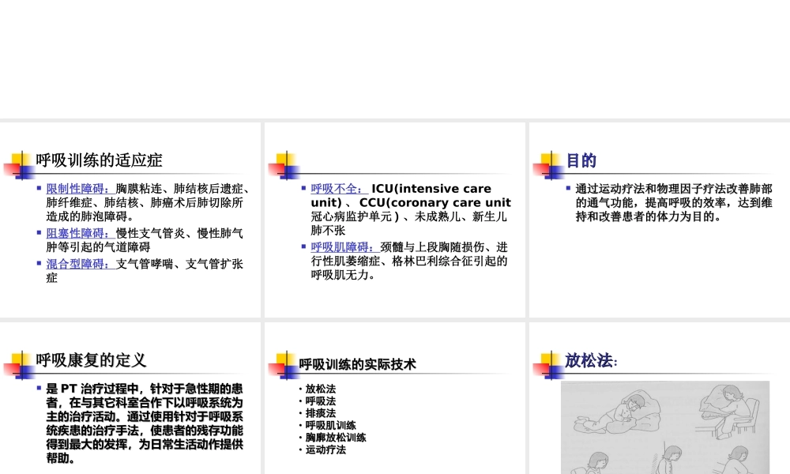Viewport: 790px width, 474px height.
Task: Select "运动疗法" in the techniques list
Action: (x=324, y=450)
